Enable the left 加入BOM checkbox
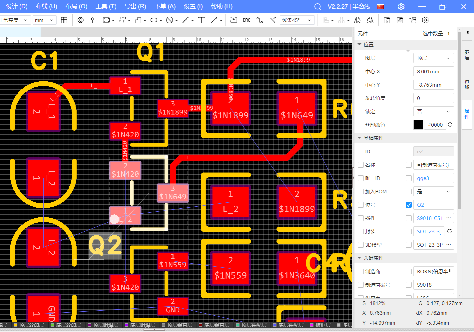The width and height of the screenshot is (474, 332). coord(360,192)
